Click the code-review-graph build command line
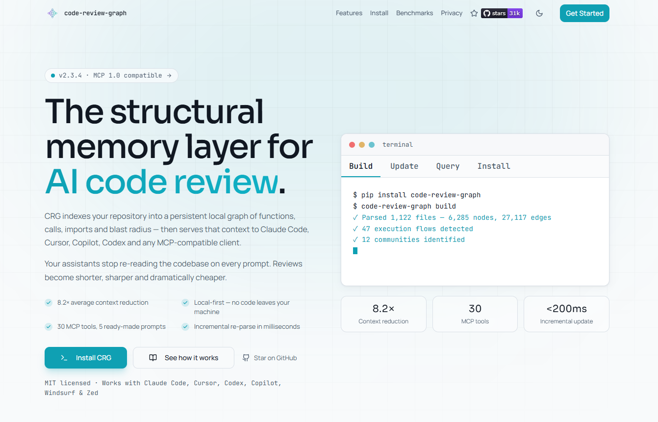 405,206
